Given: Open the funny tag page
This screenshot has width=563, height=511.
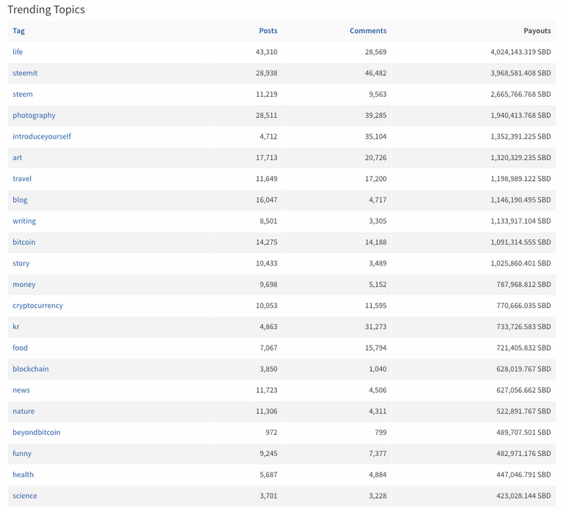Looking at the screenshot, I should [22, 454].
